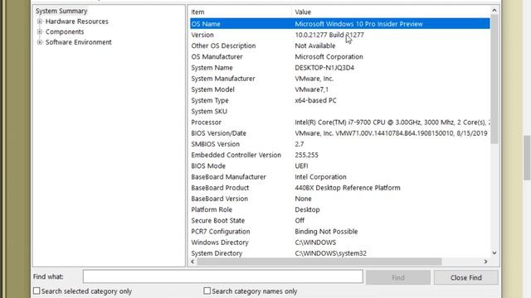Click value 10.0.21277 Build 21277
Image resolution: width=531 pixels, height=298 pixels.
click(x=329, y=35)
